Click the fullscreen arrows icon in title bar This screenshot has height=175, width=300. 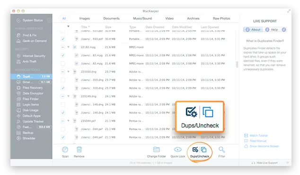coord(289,11)
